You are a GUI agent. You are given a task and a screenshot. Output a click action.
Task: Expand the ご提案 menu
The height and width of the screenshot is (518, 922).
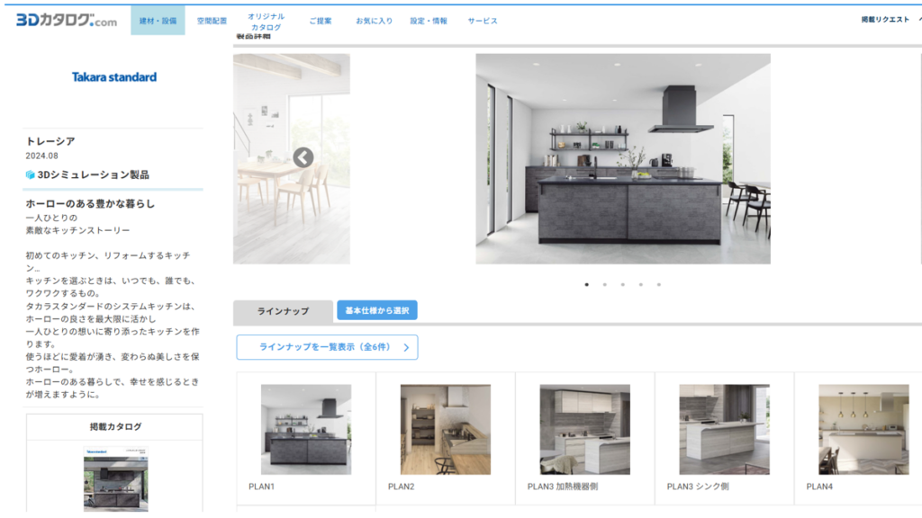point(320,21)
